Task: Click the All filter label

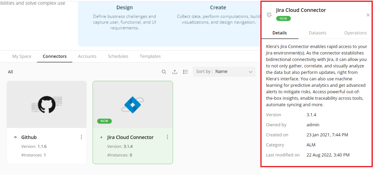Action: 10,72
